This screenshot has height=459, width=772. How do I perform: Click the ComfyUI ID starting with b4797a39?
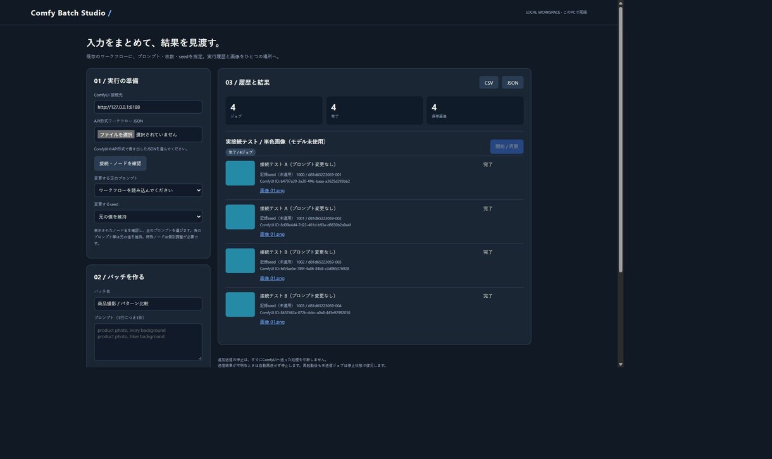click(305, 181)
